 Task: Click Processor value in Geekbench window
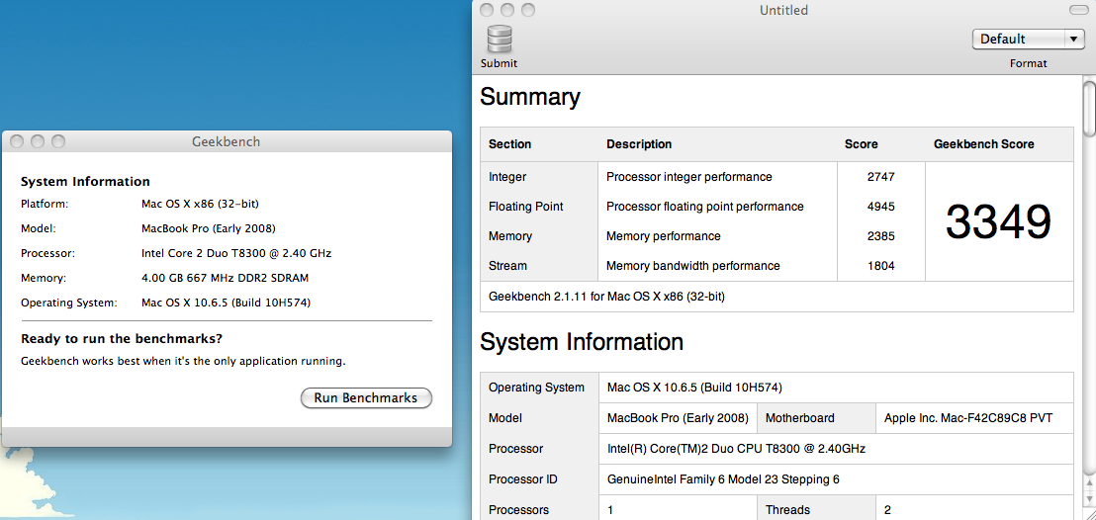click(x=236, y=253)
